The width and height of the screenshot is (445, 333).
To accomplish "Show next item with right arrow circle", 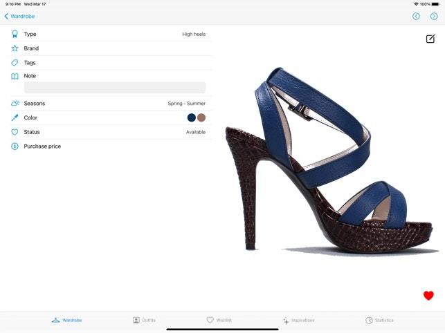I will pos(434,16).
